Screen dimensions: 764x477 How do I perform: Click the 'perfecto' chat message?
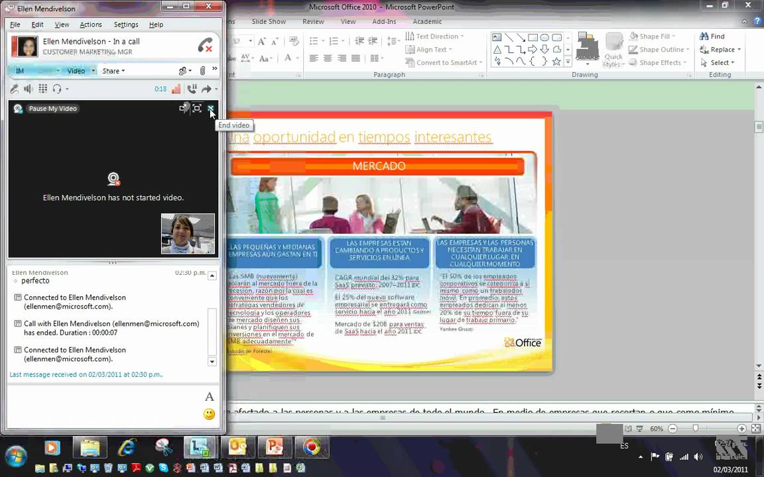point(35,281)
